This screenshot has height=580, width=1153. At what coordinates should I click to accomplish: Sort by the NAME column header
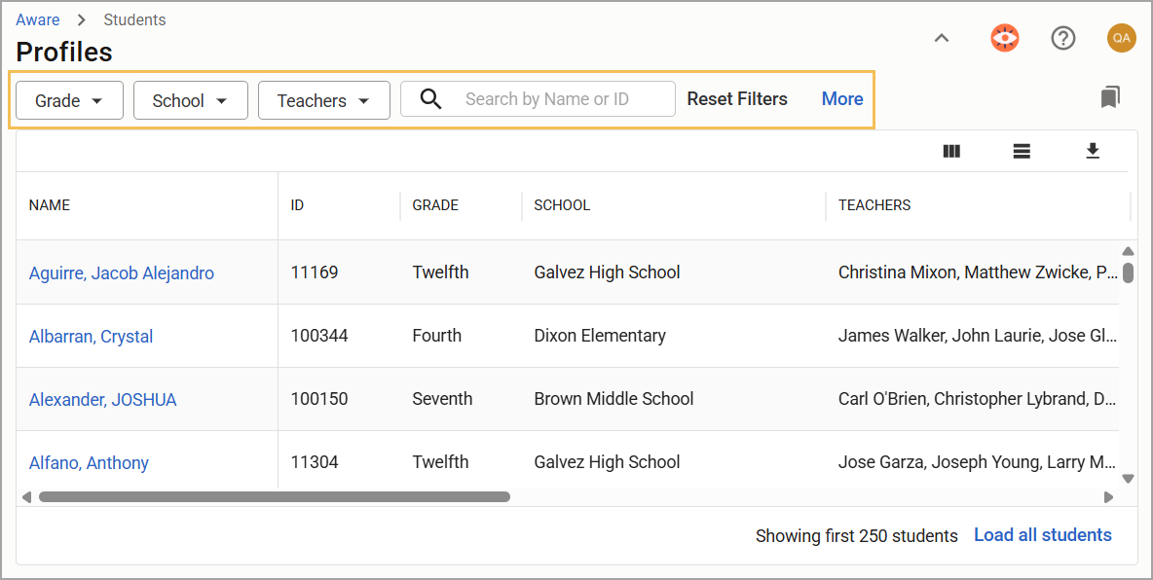(x=50, y=205)
